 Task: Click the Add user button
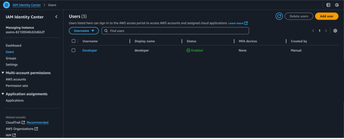click(327, 16)
